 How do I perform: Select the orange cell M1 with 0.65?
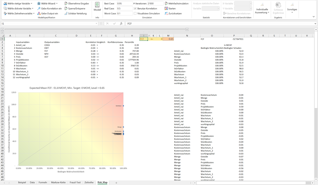[168, 39]
